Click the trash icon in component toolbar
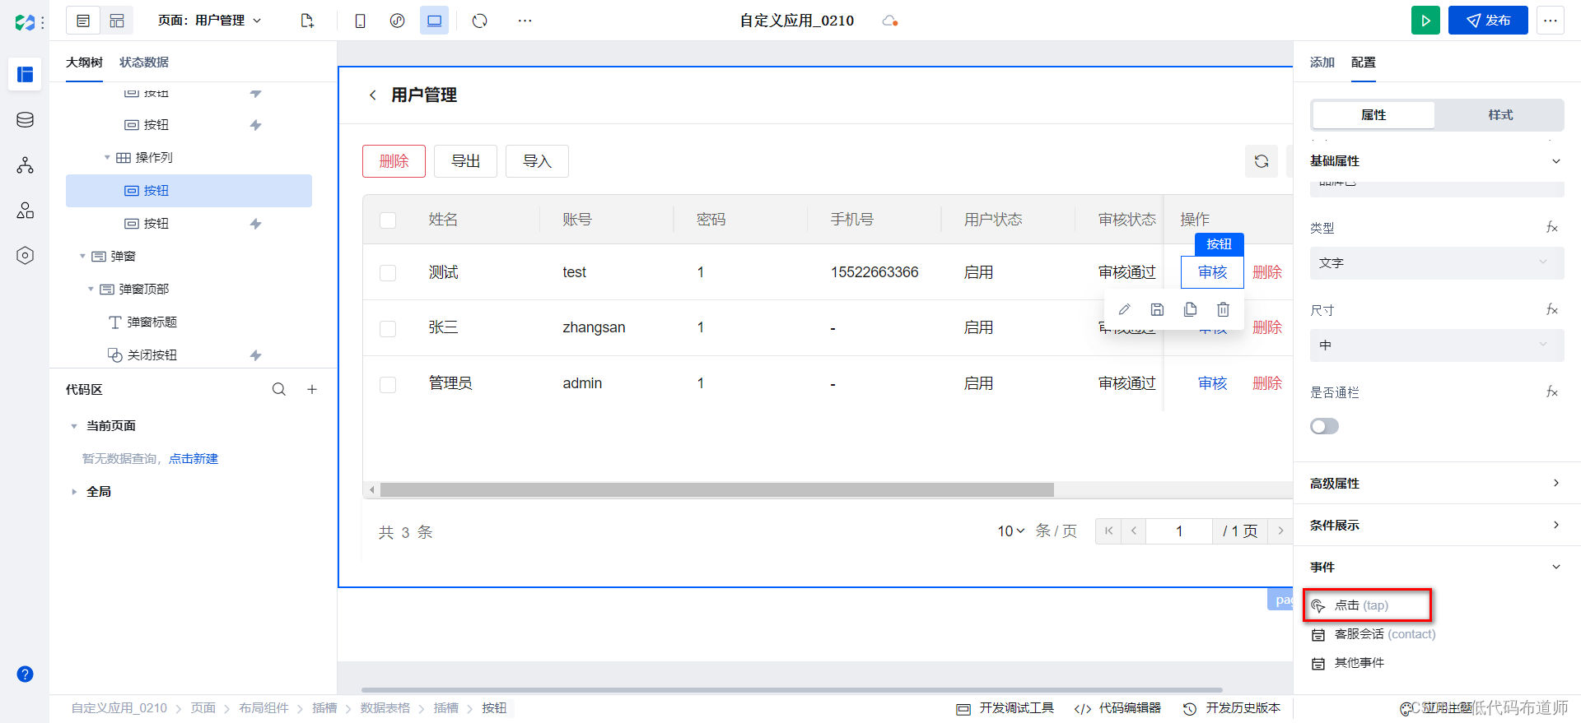This screenshot has width=1581, height=723. click(x=1223, y=309)
